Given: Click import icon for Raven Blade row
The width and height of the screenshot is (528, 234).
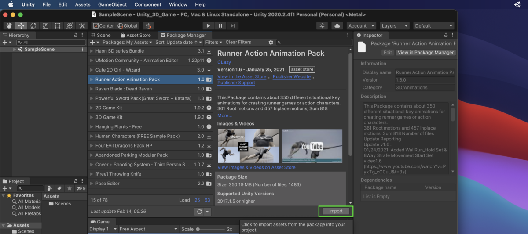Looking at the screenshot, I should 209,89.
